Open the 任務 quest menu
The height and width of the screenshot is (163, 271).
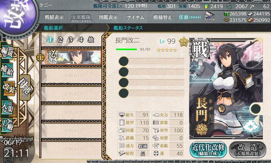(190, 17)
